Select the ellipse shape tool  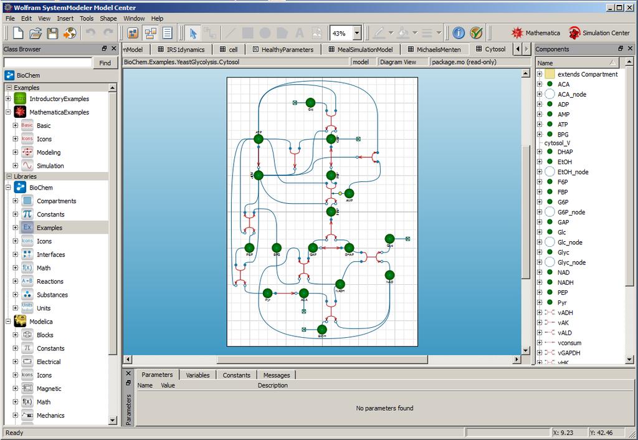coord(265,33)
